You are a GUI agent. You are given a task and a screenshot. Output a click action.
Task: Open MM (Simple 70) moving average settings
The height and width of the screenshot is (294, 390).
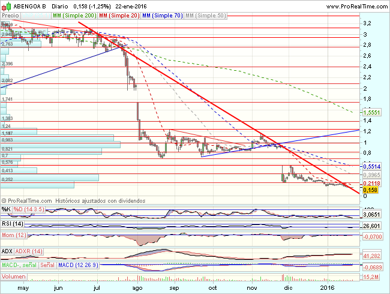163,16
